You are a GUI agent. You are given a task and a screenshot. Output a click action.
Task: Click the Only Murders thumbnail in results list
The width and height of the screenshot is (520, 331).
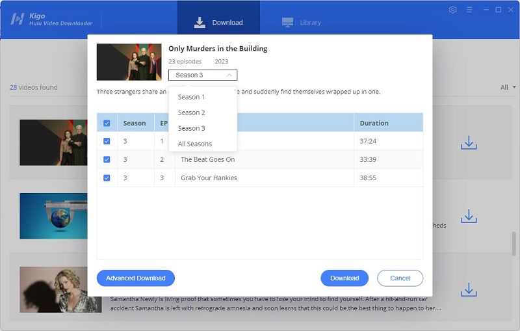53,142
